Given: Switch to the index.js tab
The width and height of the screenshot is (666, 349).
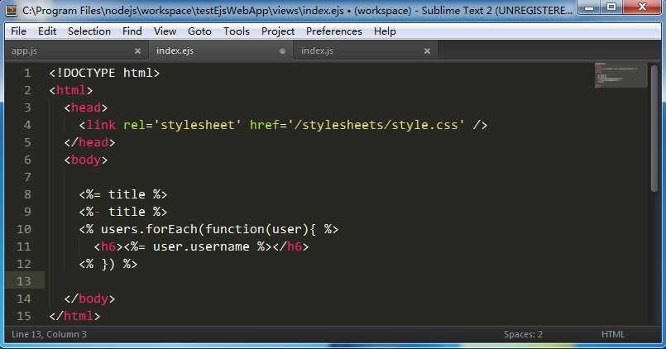Looking at the screenshot, I should click(x=366, y=51).
